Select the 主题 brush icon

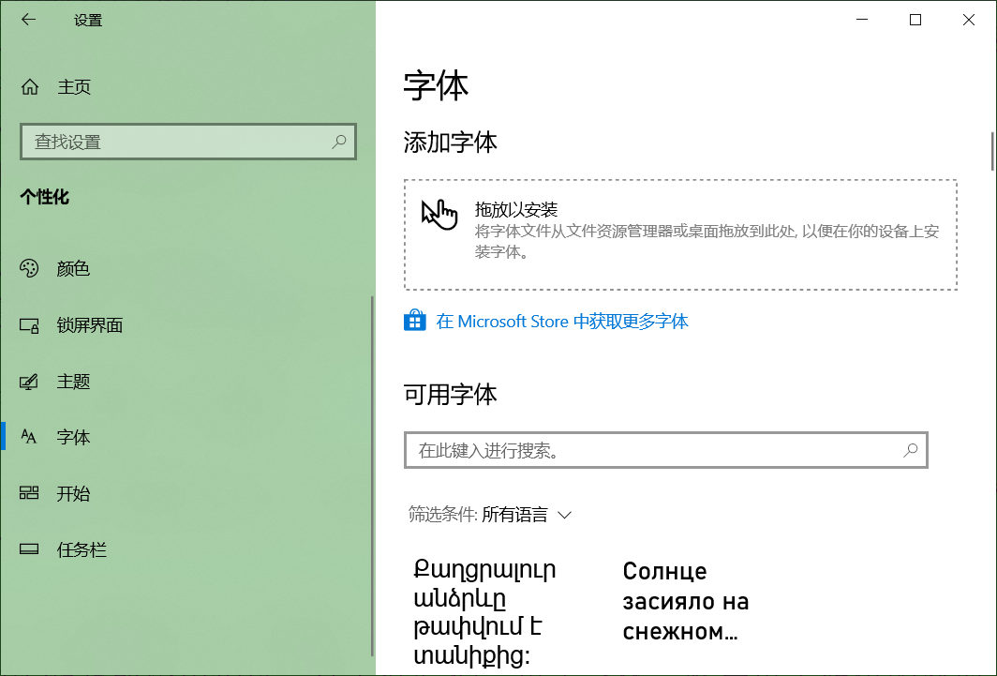coord(28,382)
